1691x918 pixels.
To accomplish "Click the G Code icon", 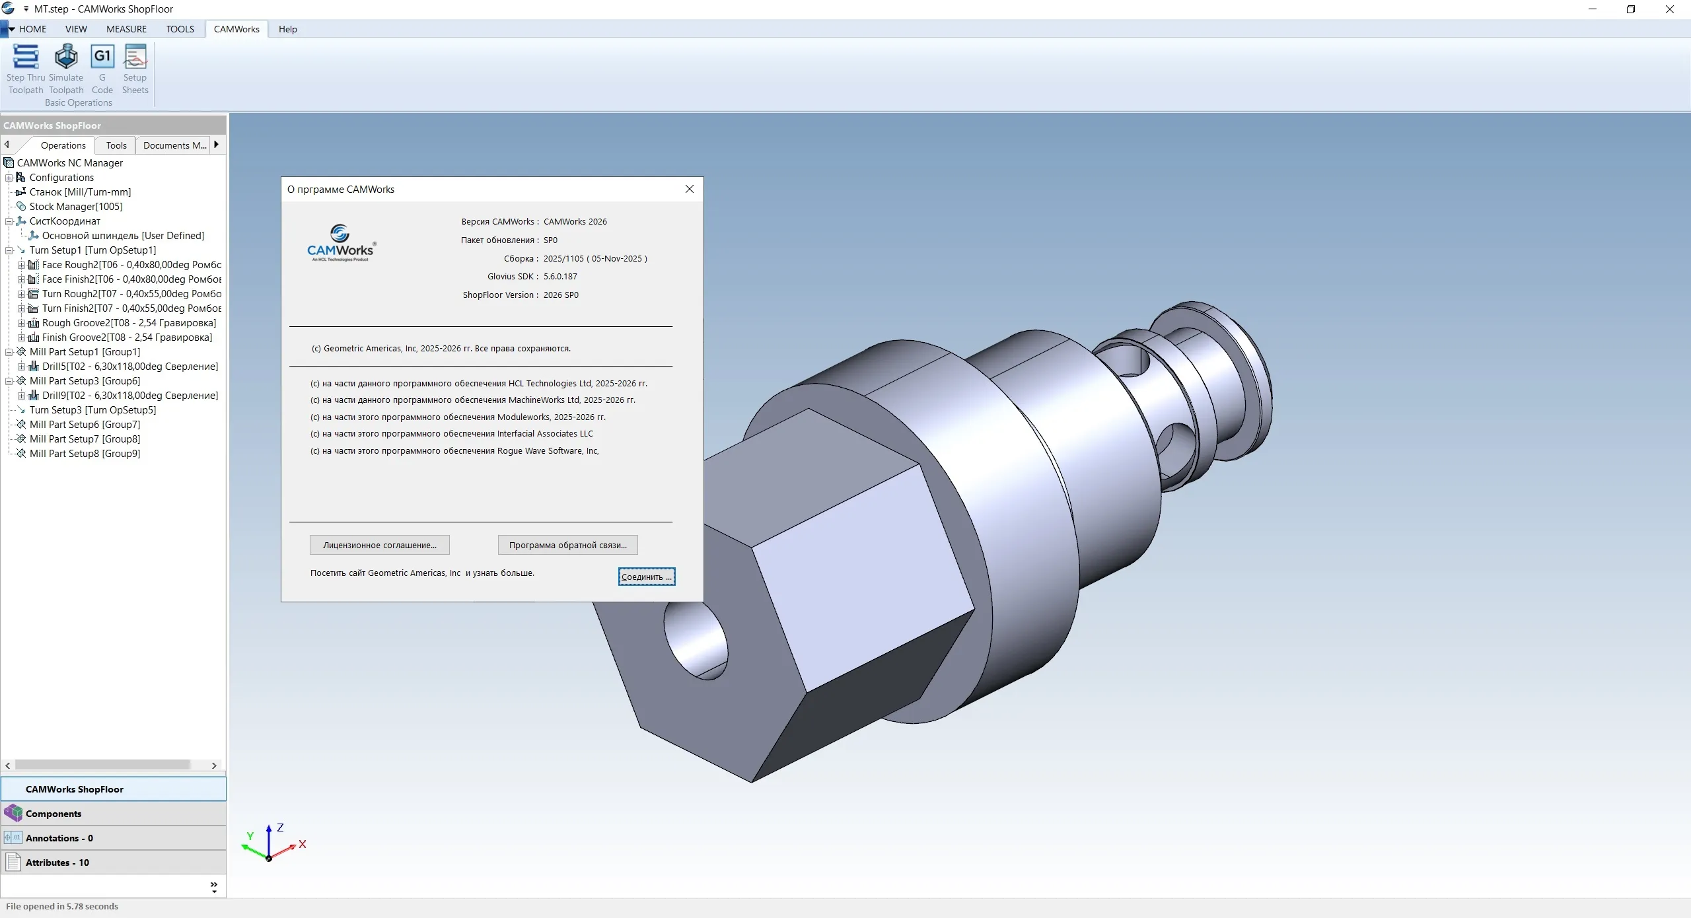I will (x=102, y=57).
